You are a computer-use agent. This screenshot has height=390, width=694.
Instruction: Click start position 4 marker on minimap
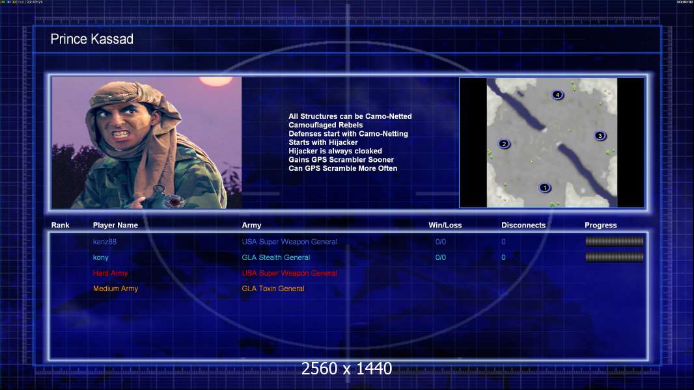point(557,94)
